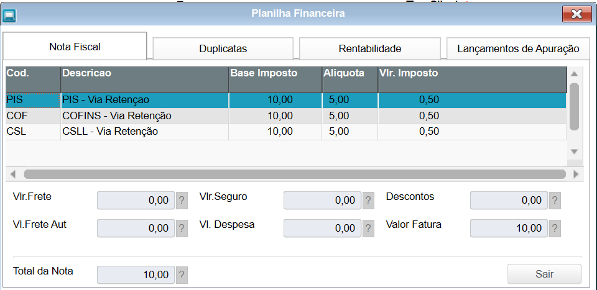Screen dimensions: 597x290
Task: Click the help icon beside Vl. Despesa field
Action: [368, 229]
